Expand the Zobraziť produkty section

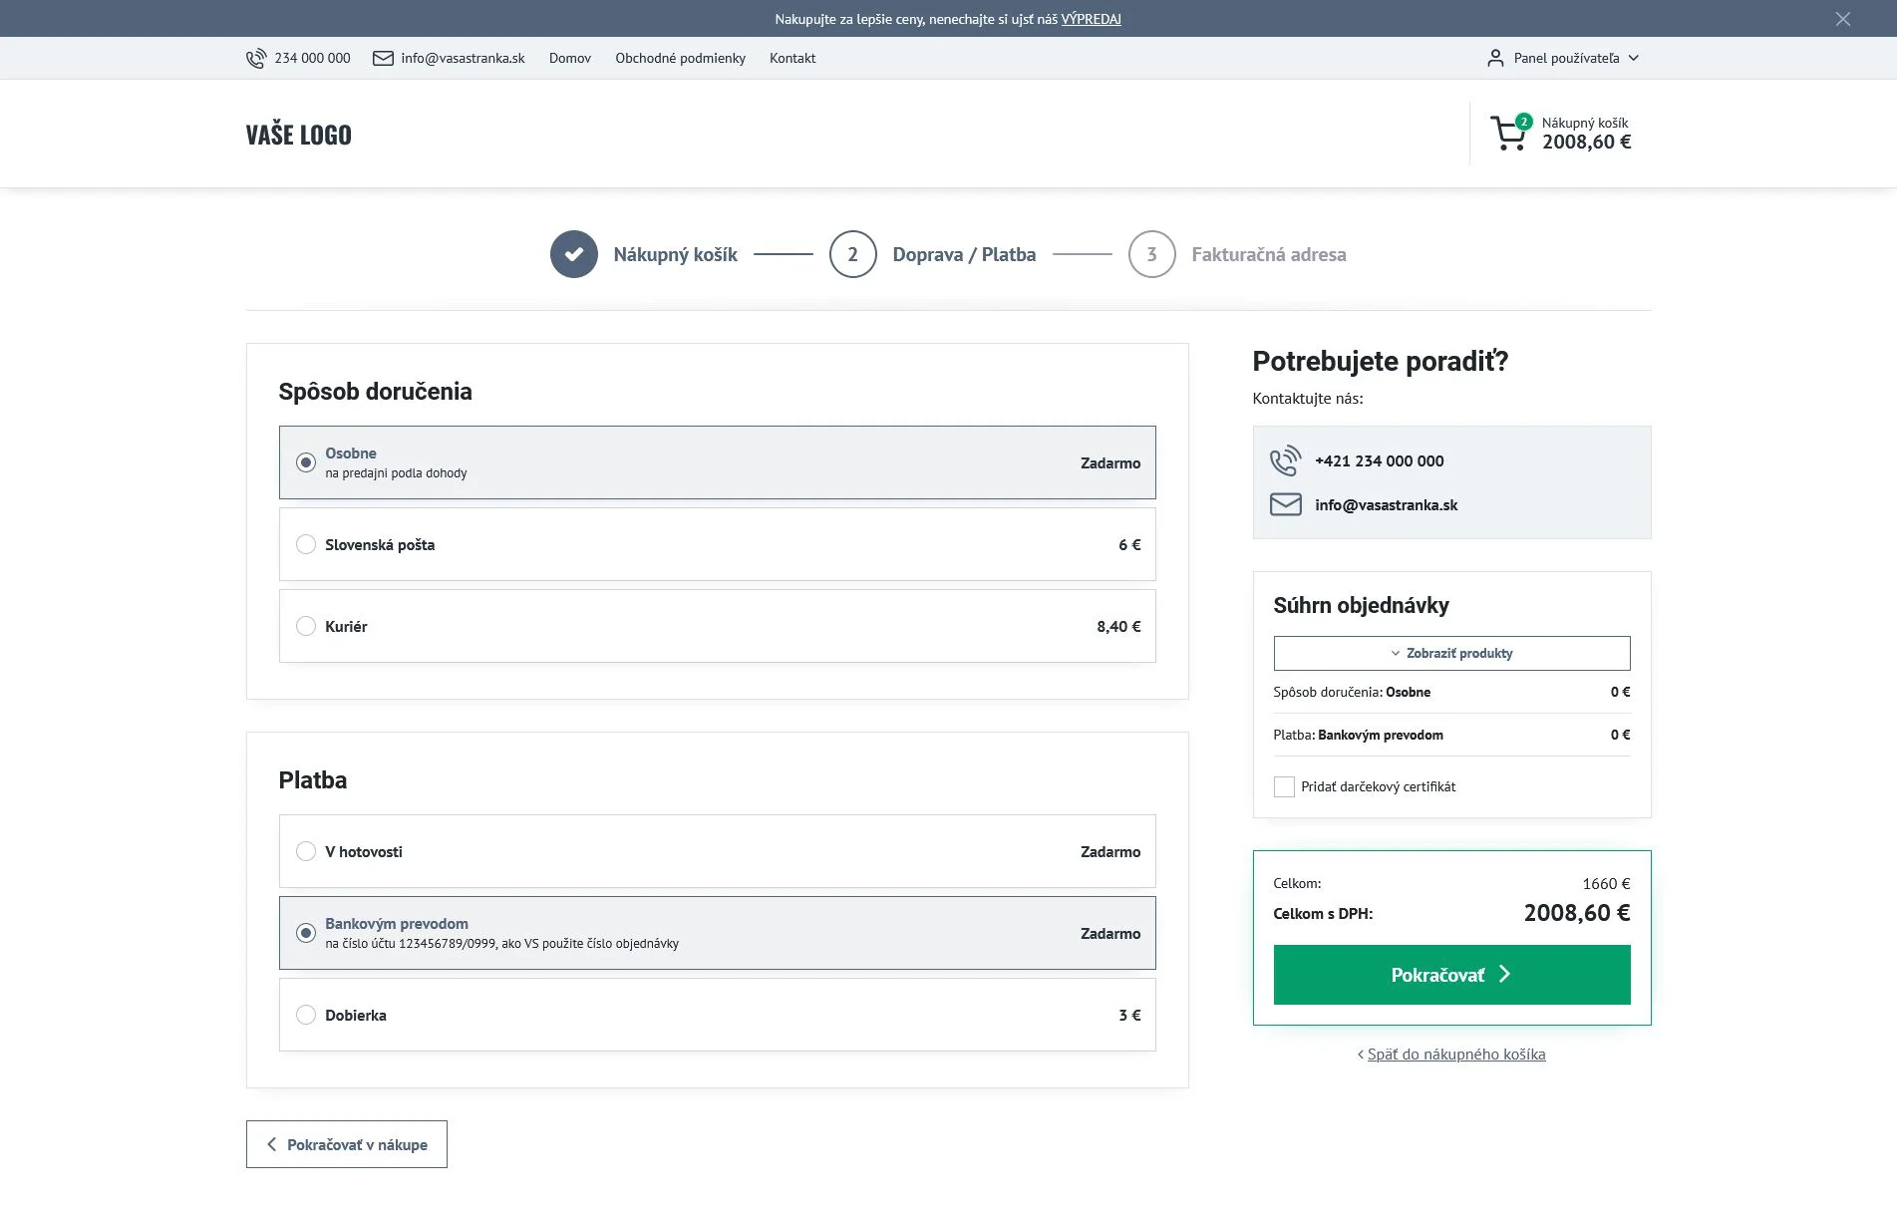[x=1450, y=653]
